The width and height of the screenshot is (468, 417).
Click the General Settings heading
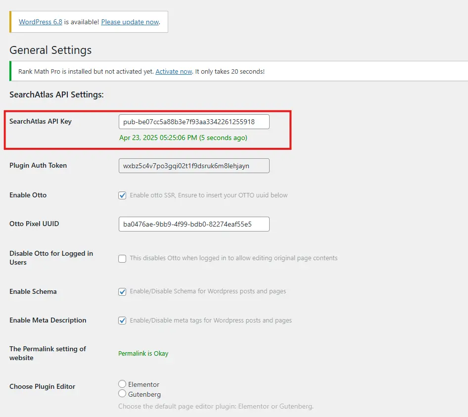(50, 50)
